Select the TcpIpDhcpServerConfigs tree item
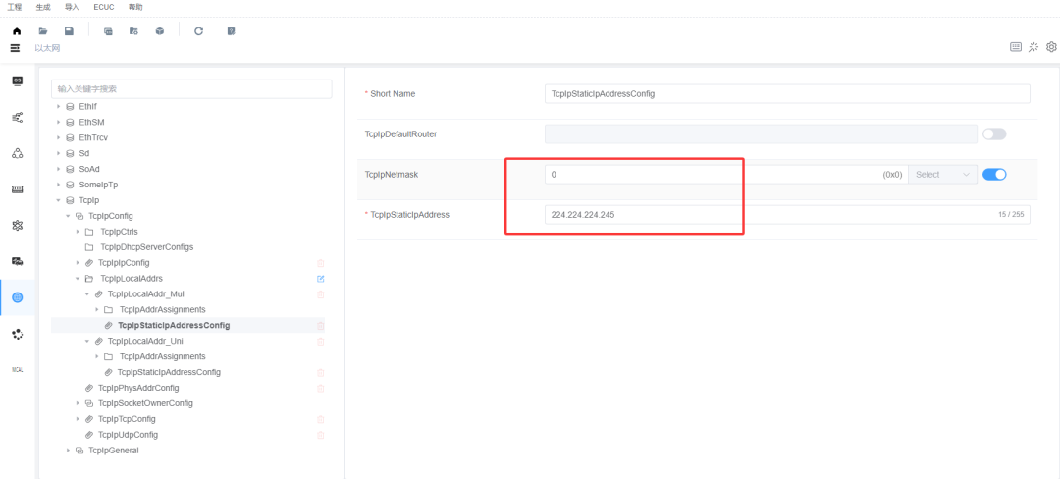Viewport: 1060px width, 479px height. [146, 247]
